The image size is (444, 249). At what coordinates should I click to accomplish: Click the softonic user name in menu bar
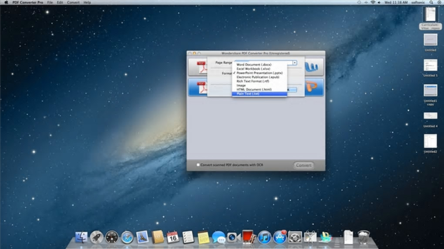pos(418,2)
